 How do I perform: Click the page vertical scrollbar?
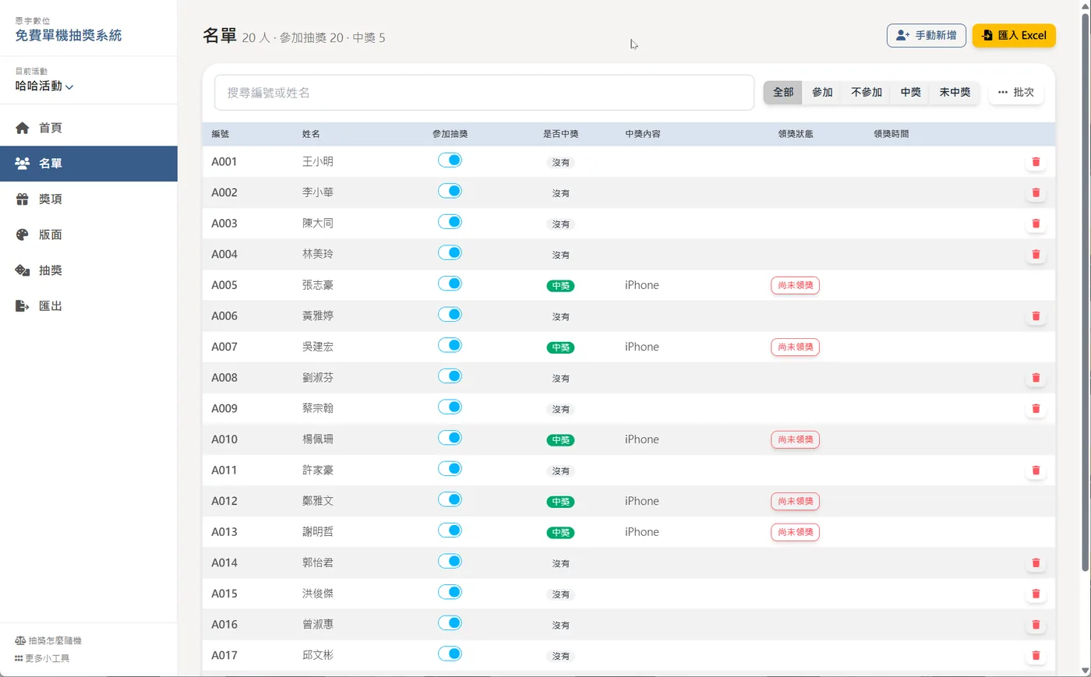[1085, 292]
